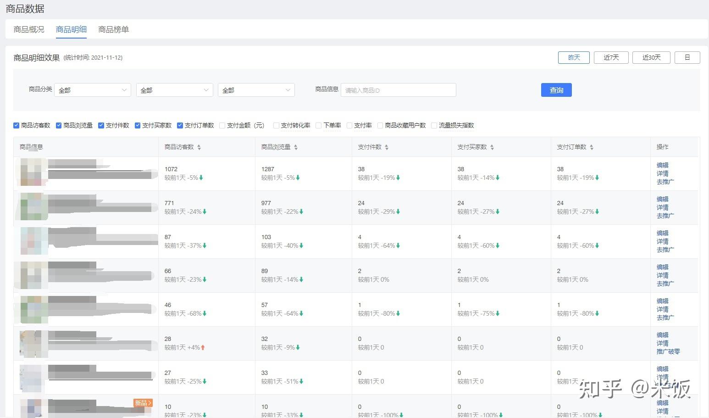Open 详情 for the 771-visitor product
Viewport: 709px width, 418px height.
point(662,207)
